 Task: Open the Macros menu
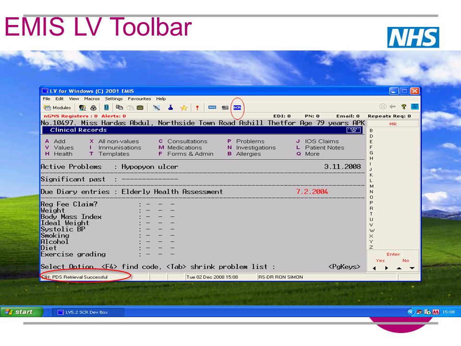coord(92,99)
